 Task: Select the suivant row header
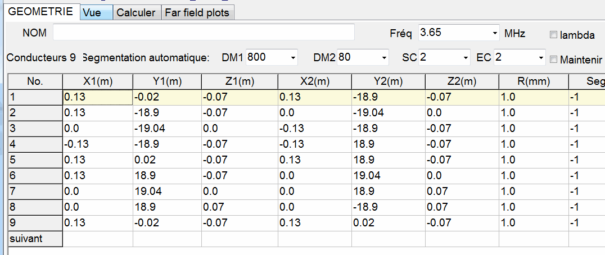tap(35, 239)
